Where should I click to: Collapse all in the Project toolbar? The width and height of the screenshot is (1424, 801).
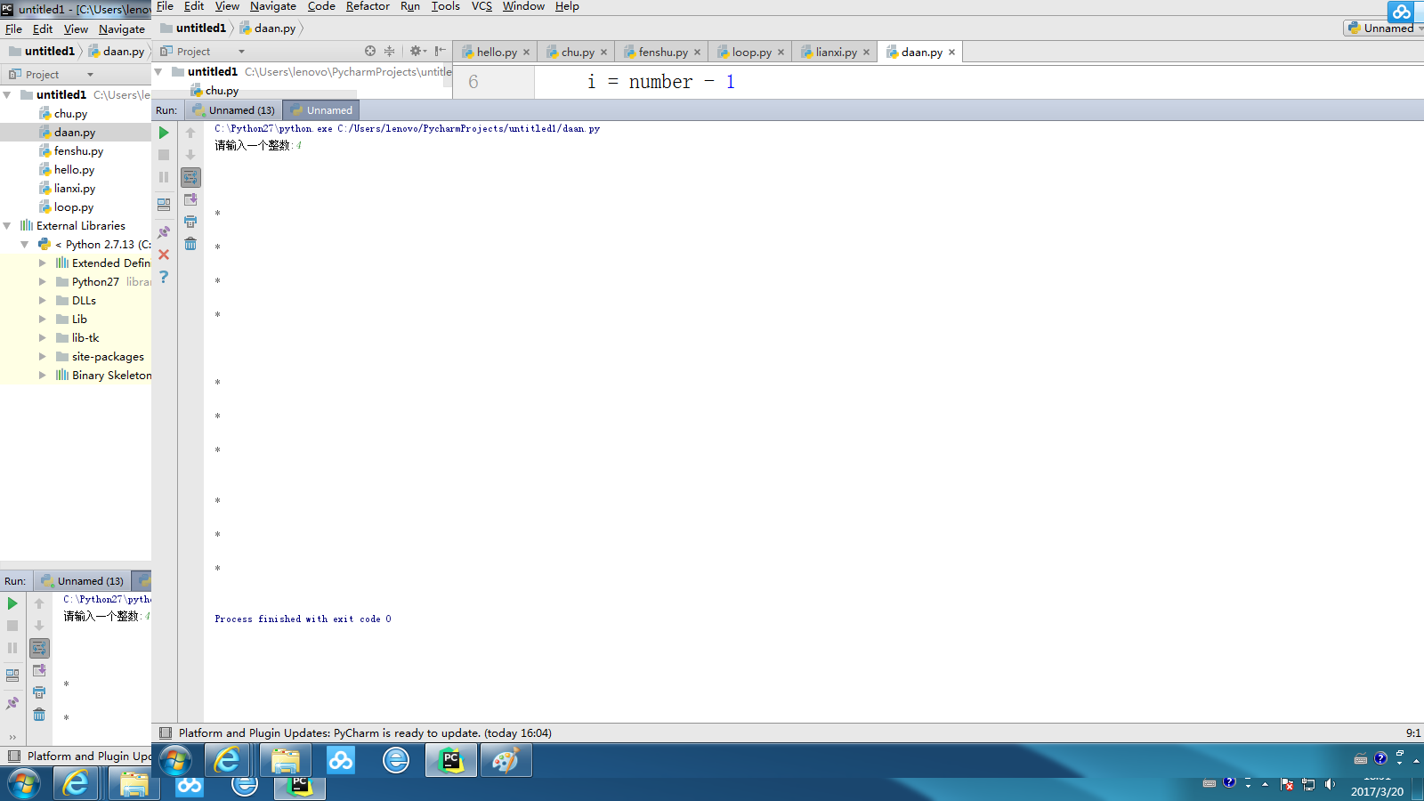click(389, 52)
